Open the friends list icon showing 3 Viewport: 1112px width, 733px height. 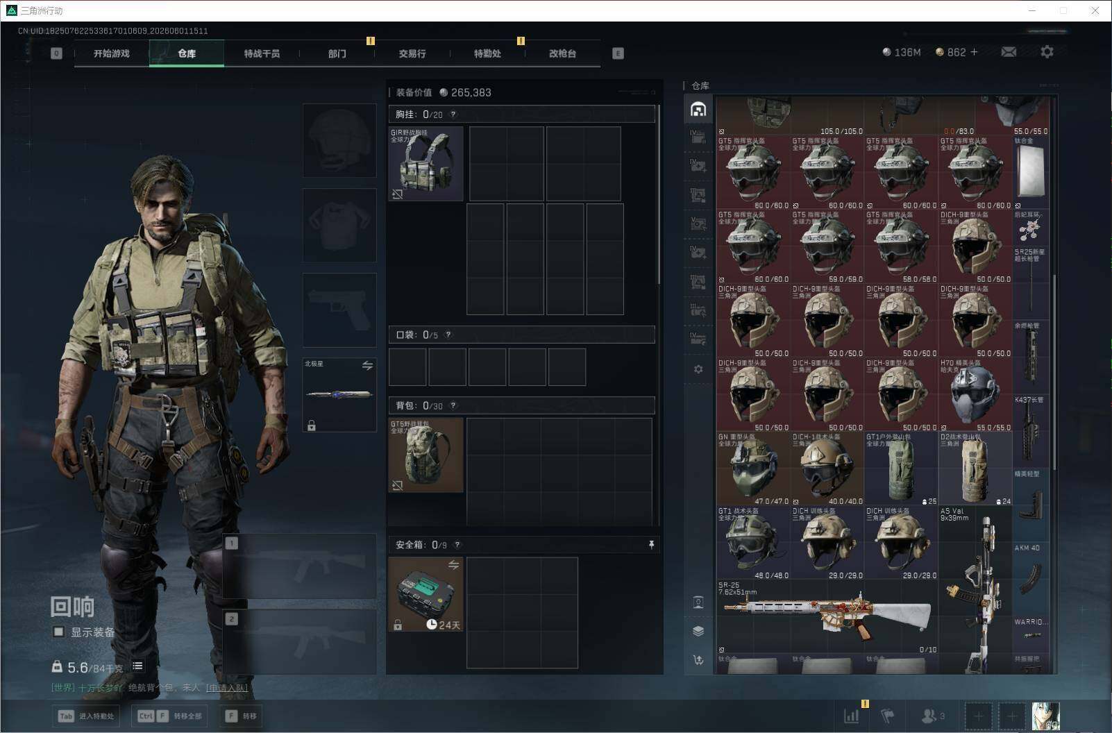tap(932, 716)
